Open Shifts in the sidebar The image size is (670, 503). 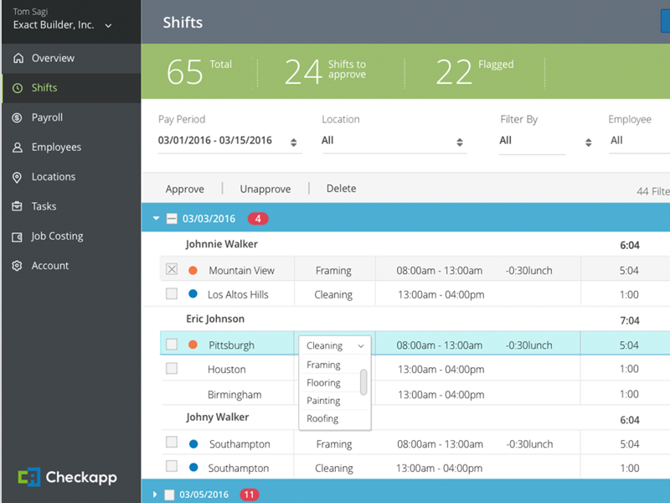coord(44,88)
